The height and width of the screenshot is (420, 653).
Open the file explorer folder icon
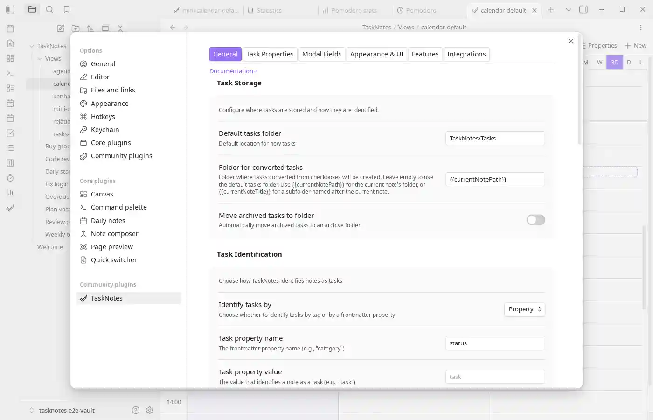[32, 9]
